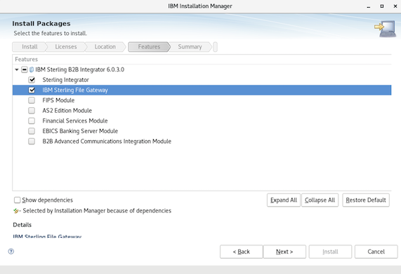Go to the Location wizard step
The image size is (401, 274).
tap(105, 47)
